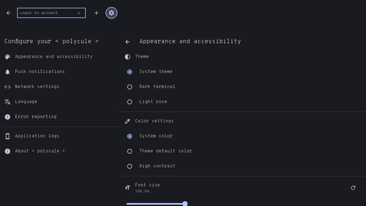Click the Network settings icon
The height and width of the screenshot is (206, 366).
(x=8, y=87)
